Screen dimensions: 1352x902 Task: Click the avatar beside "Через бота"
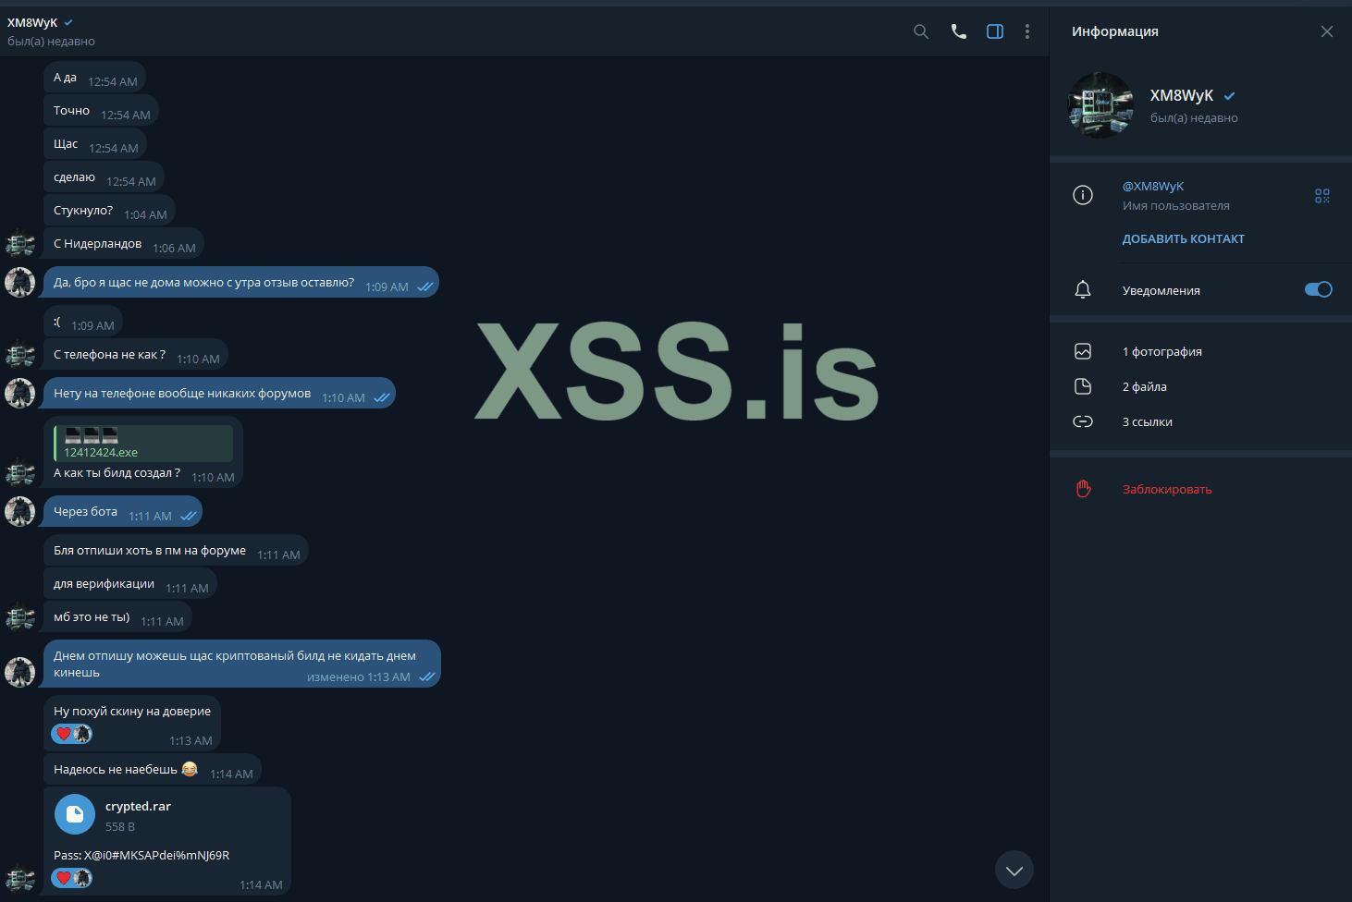tap(20, 511)
